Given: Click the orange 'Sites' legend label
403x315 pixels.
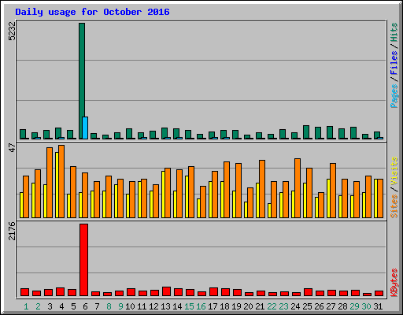Looking at the screenshot, I should [x=394, y=206].
